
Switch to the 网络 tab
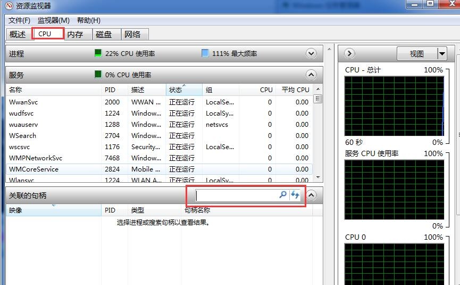click(132, 34)
